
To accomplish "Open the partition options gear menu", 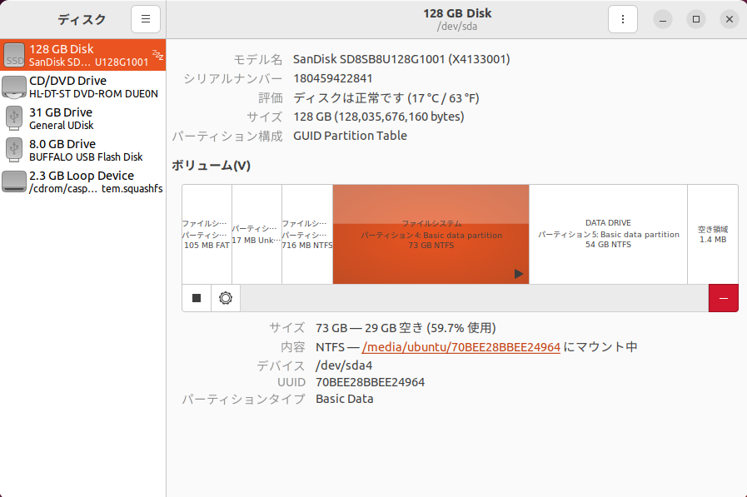I will (x=225, y=298).
